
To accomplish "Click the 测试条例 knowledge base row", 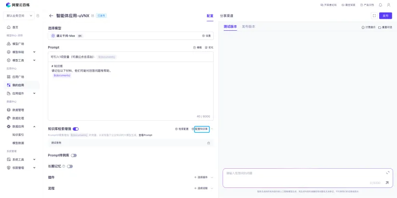I will tap(130, 143).
